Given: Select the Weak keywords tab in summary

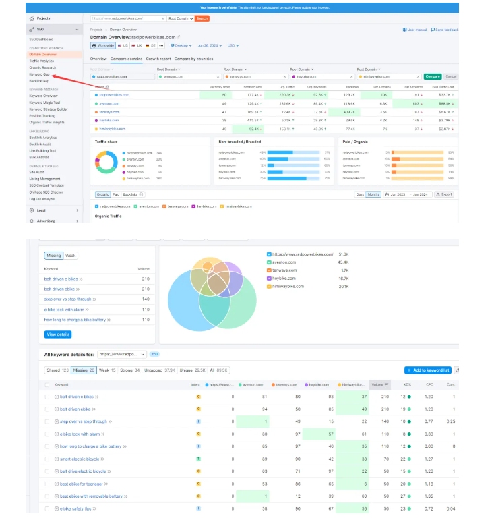Looking at the screenshot, I should (x=71, y=256).
